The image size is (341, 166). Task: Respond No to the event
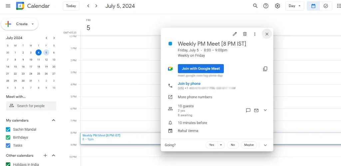[x=233, y=145]
